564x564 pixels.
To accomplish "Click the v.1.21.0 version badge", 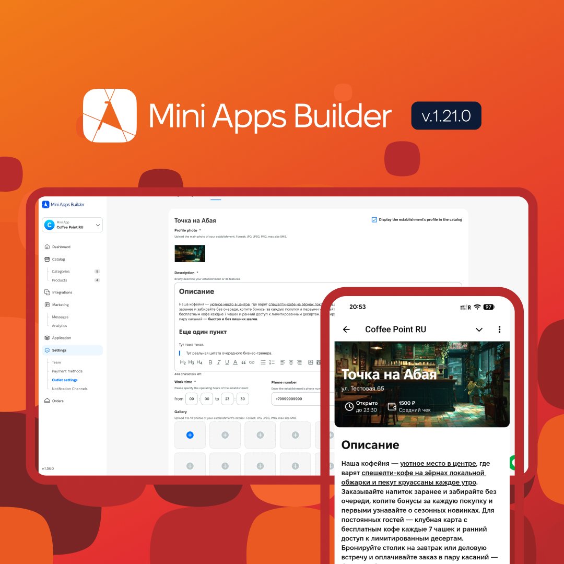I will (446, 116).
